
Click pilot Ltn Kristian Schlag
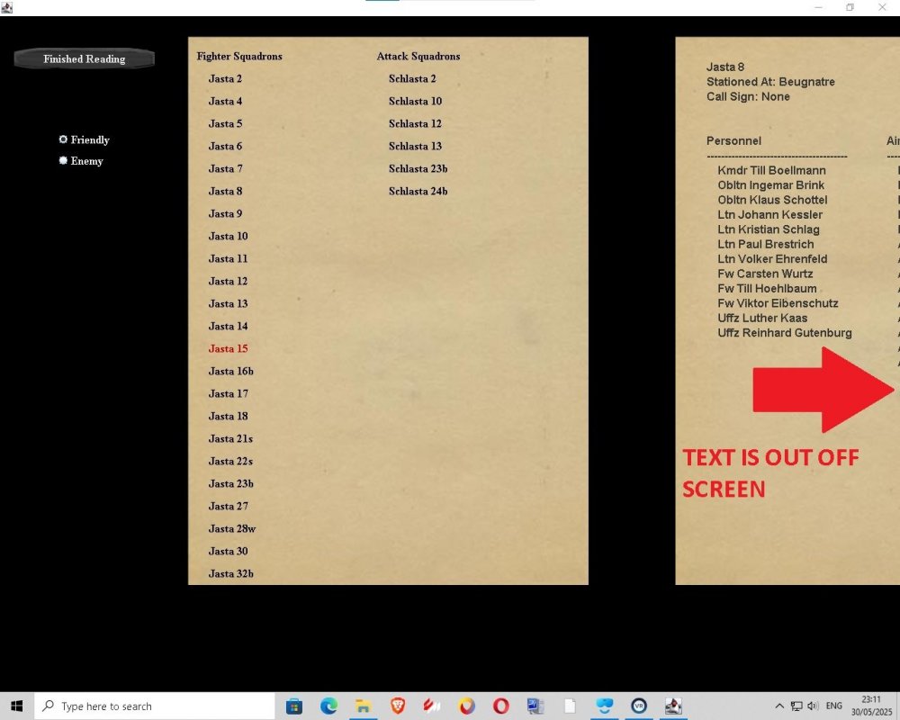coord(769,229)
